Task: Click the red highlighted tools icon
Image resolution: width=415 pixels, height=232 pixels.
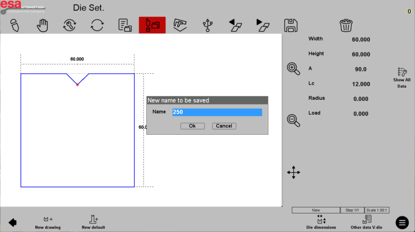Action: point(152,25)
